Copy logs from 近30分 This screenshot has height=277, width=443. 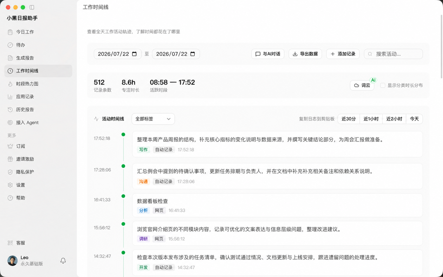pos(349,119)
